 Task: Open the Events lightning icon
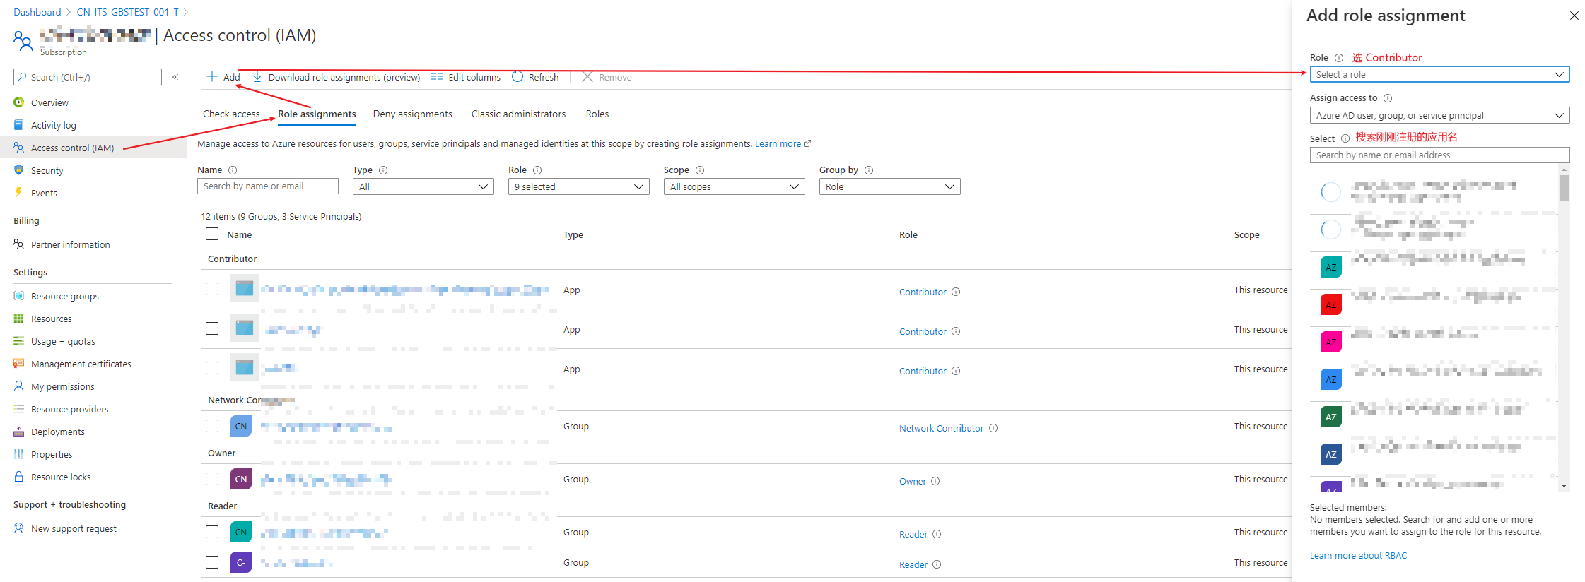(x=19, y=193)
